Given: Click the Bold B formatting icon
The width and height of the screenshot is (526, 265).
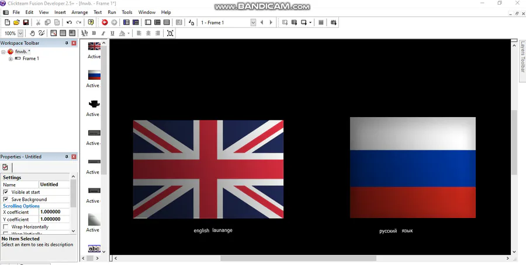Looking at the screenshot, I should pos(94,33).
